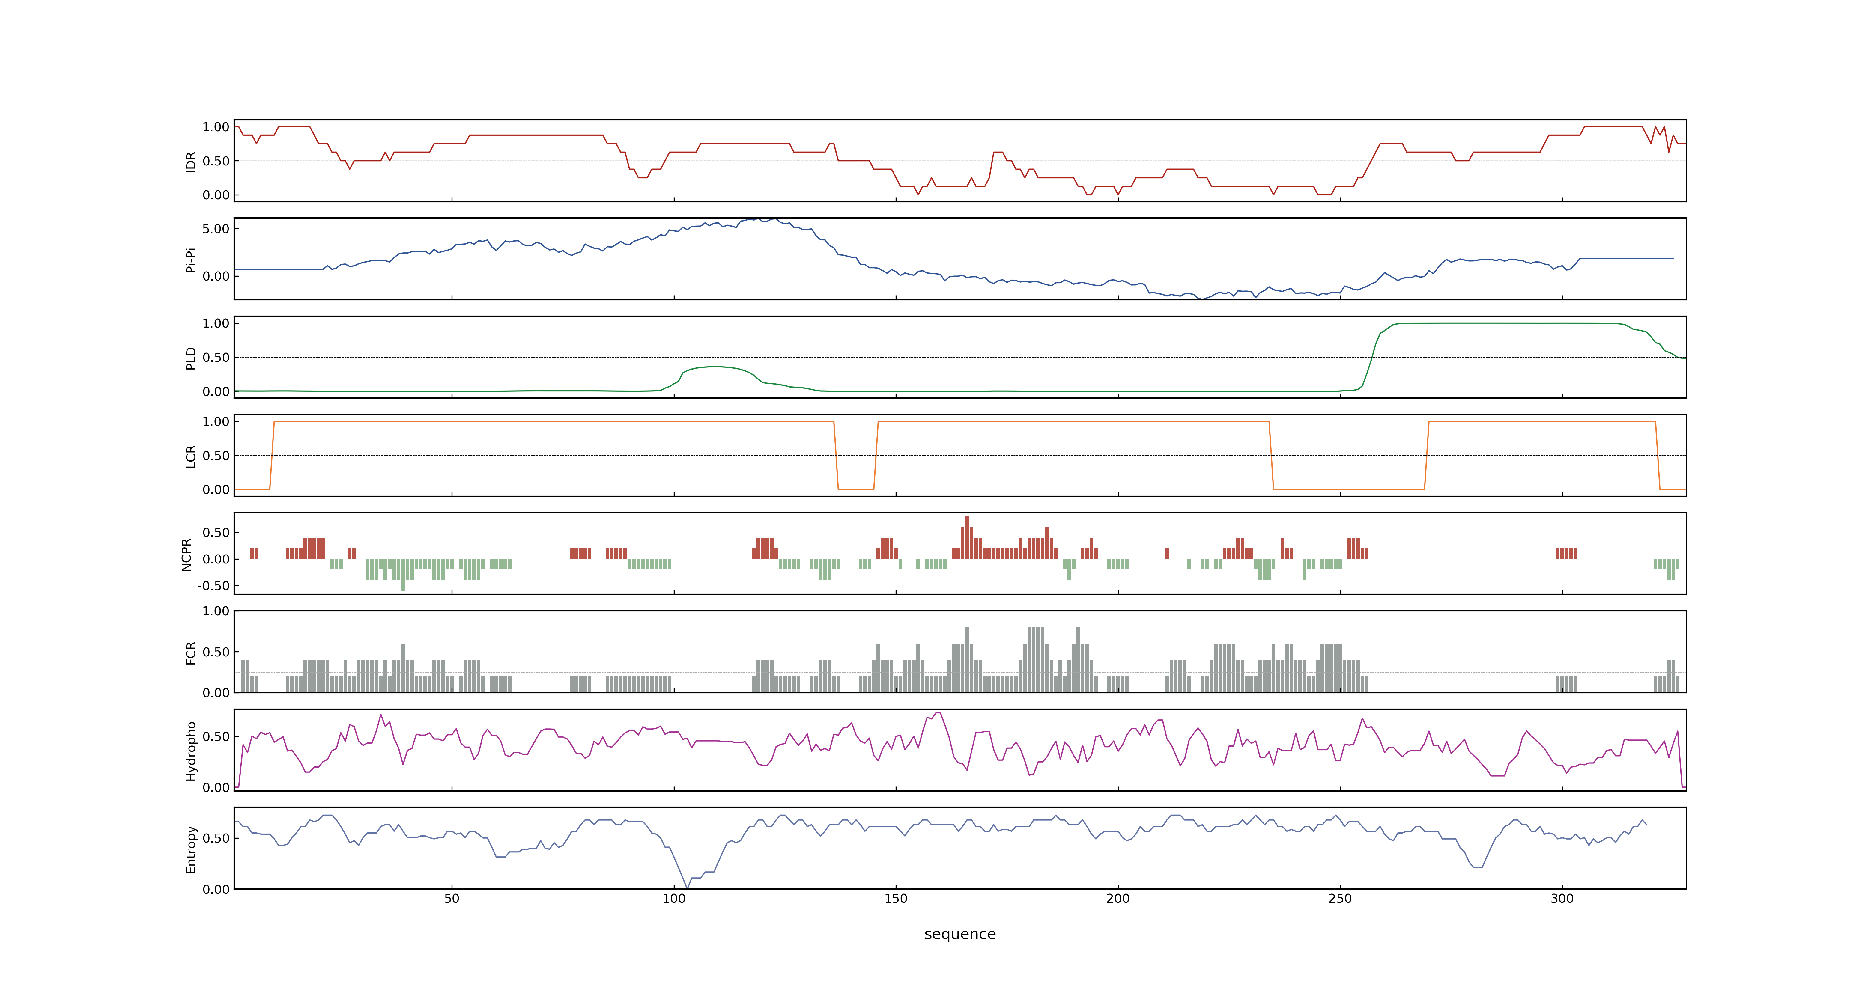Click the x-axis tick label 150
1874x999 pixels.
(896, 899)
